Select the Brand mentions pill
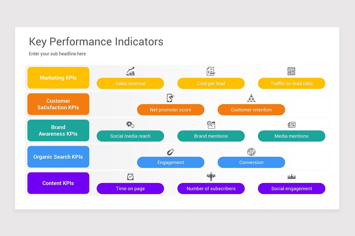The width and height of the screenshot is (355, 236). [x=211, y=136]
